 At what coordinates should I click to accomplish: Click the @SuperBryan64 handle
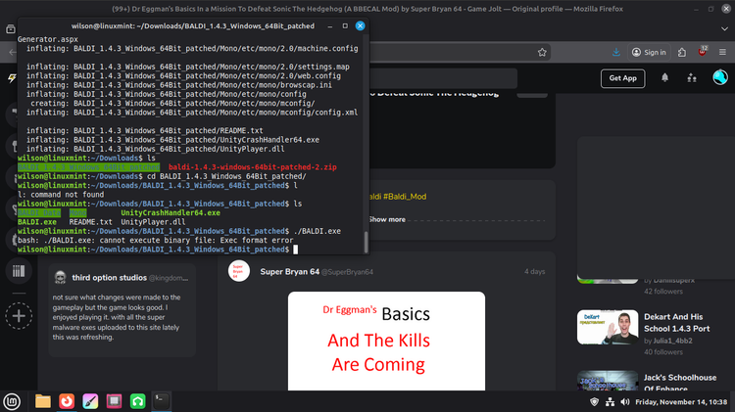pyautogui.click(x=347, y=272)
